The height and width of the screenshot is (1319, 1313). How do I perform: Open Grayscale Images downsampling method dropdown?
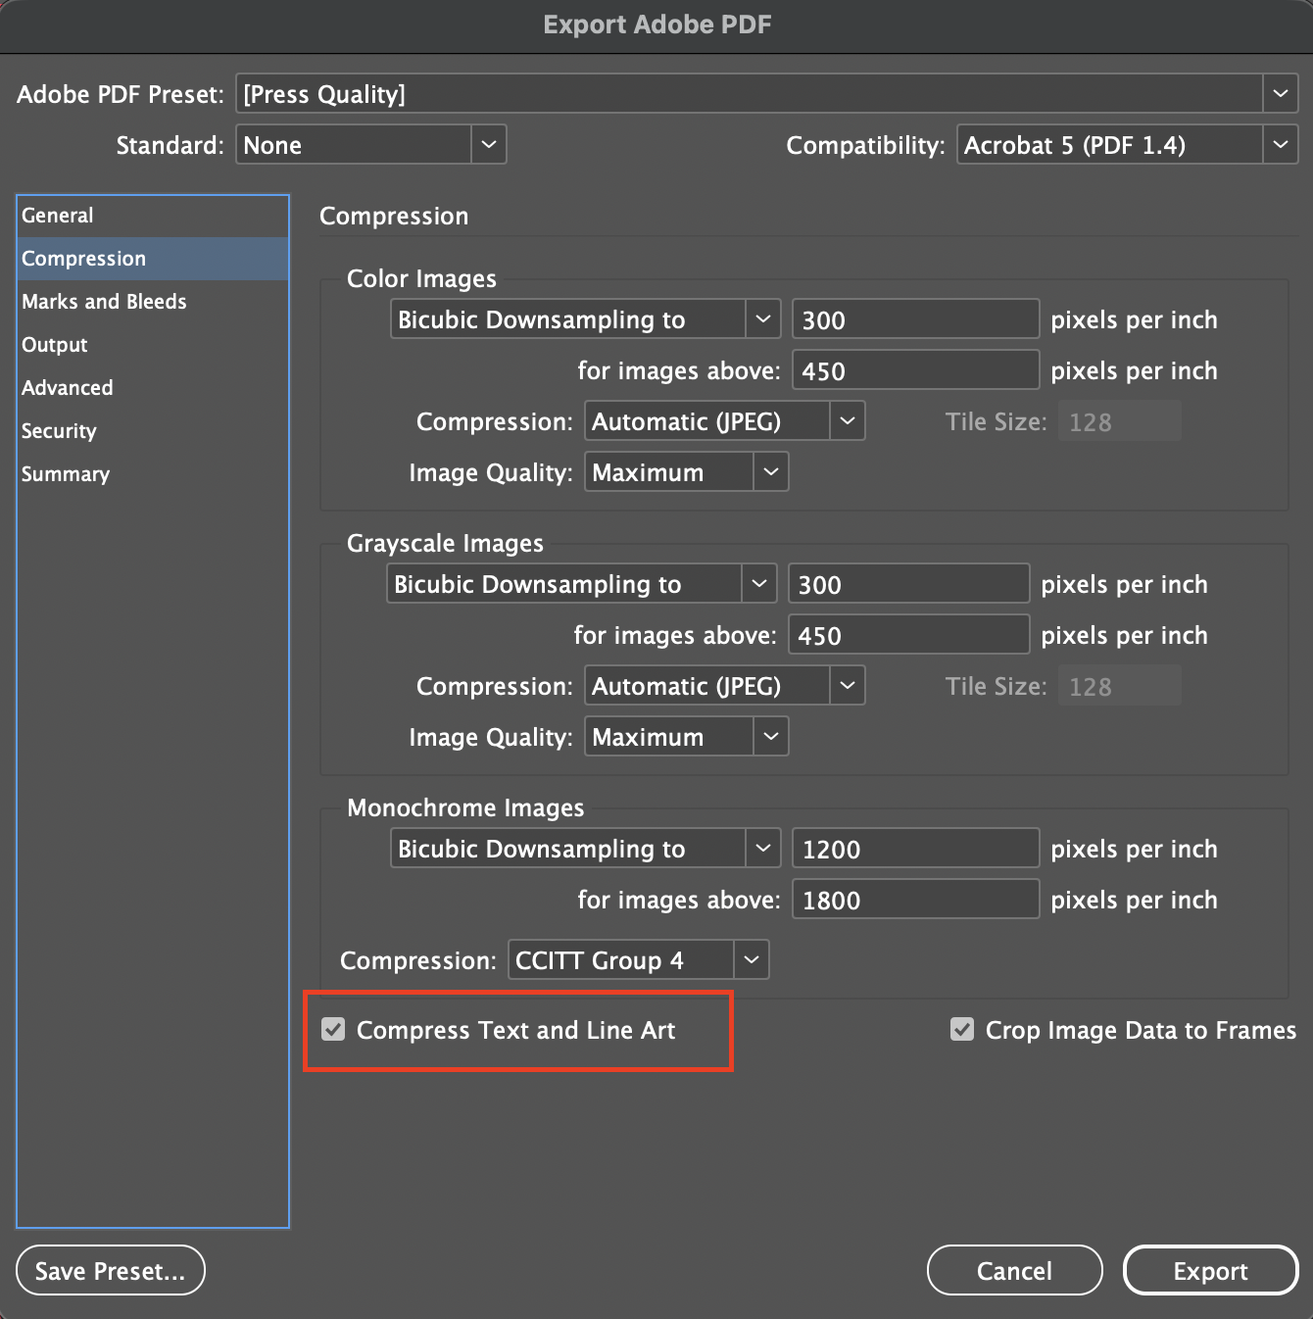tap(582, 584)
